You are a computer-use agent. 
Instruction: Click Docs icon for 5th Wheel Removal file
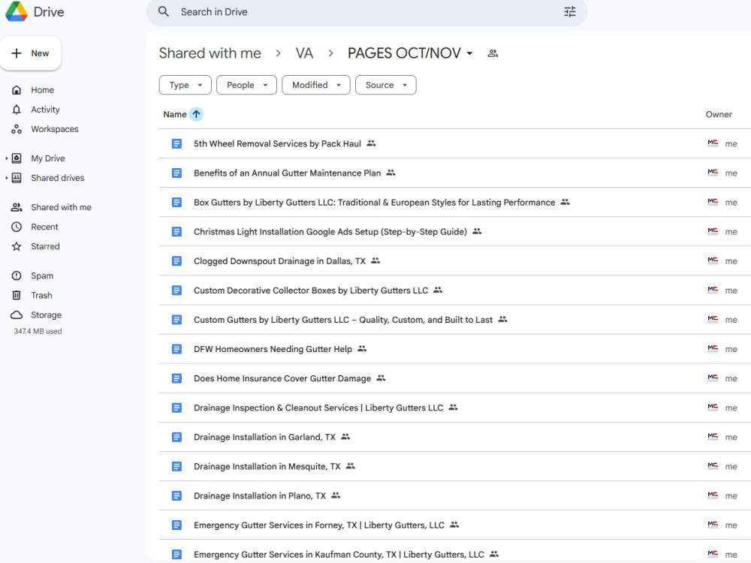[176, 143]
